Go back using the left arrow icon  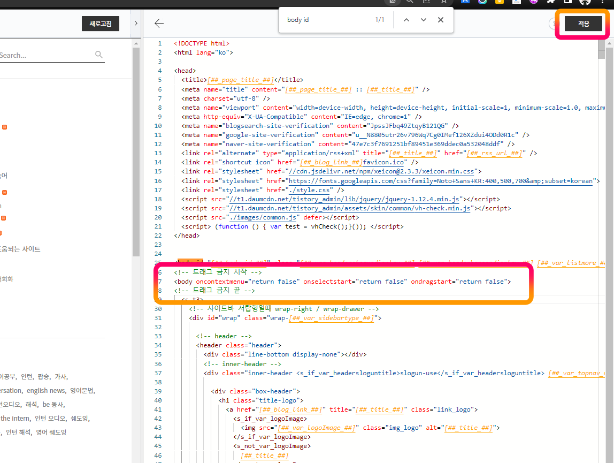[159, 24]
